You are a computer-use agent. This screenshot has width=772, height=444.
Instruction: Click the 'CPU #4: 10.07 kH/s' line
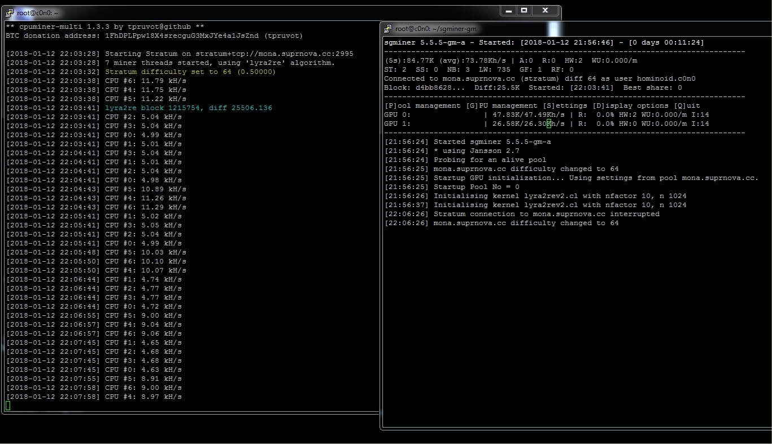[x=96, y=270]
